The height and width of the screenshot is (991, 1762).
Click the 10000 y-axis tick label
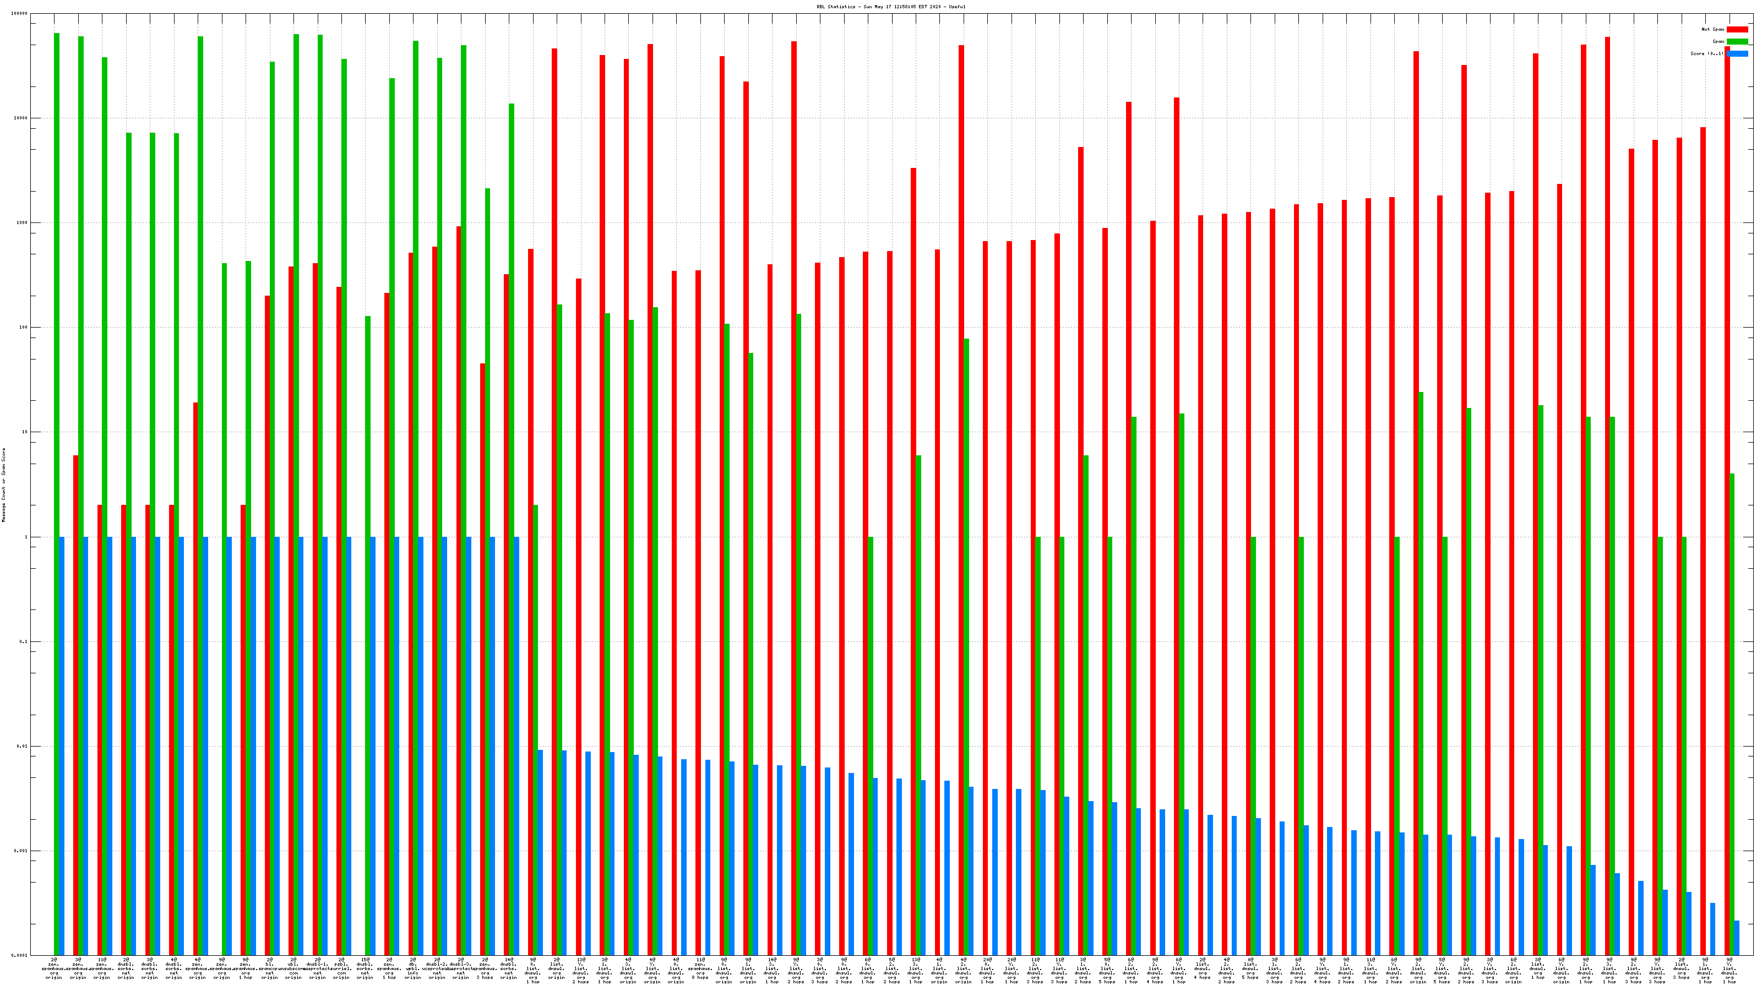(x=21, y=118)
